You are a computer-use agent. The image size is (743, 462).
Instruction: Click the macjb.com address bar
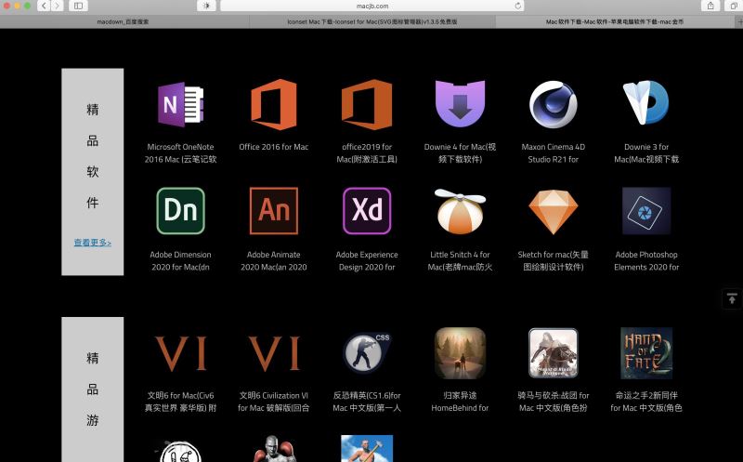point(372,6)
